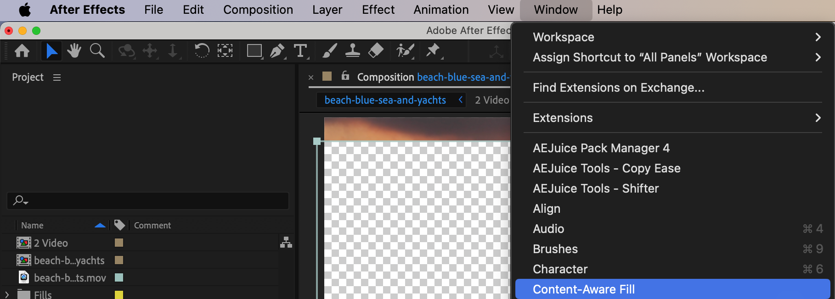
Task: Select the Eraser tool
Action: [376, 50]
